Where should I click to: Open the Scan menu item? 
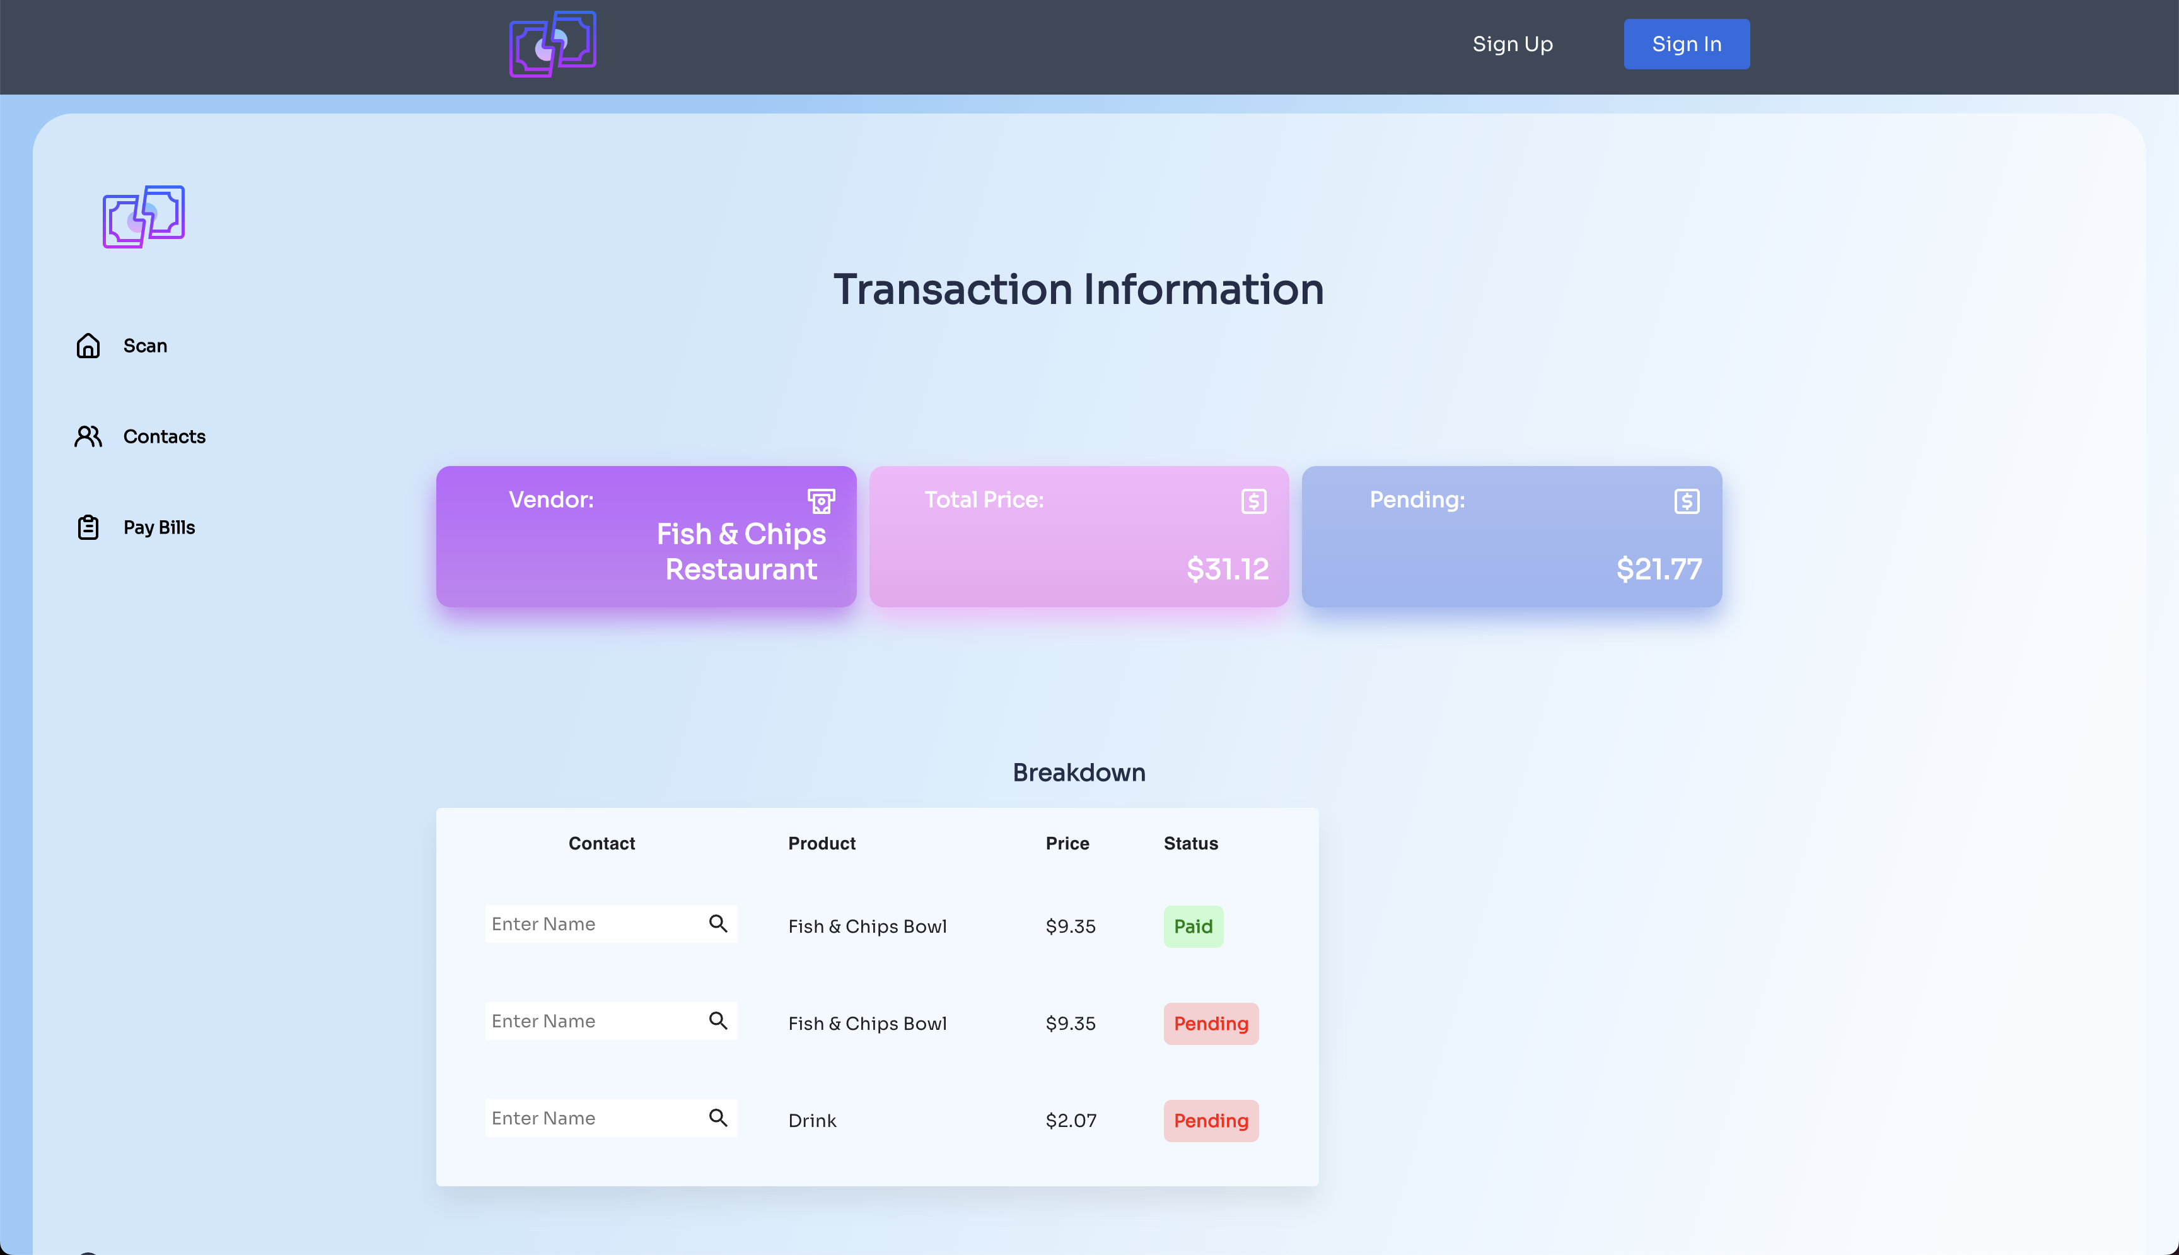click(x=145, y=346)
